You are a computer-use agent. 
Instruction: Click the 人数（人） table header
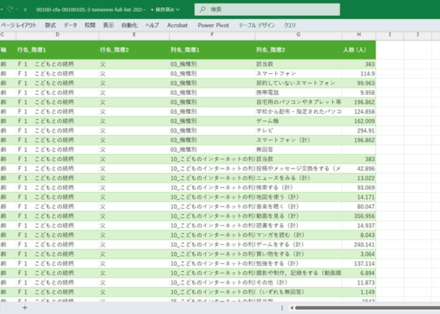pyautogui.click(x=359, y=50)
